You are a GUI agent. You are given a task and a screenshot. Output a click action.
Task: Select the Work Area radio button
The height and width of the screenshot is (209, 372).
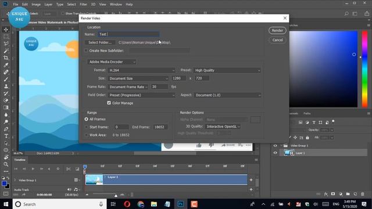[x=87, y=135]
